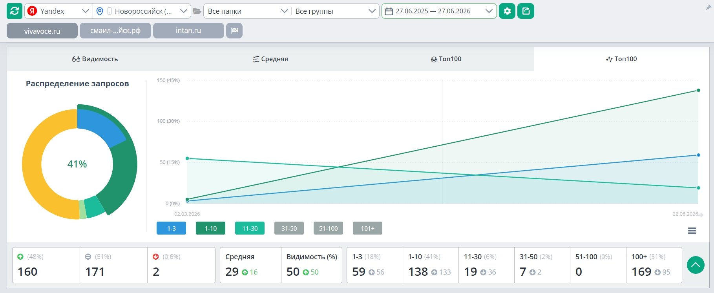This screenshot has width=714, height=293.
Task: Enable the 51-100 series legend button
Action: tap(328, 228)
